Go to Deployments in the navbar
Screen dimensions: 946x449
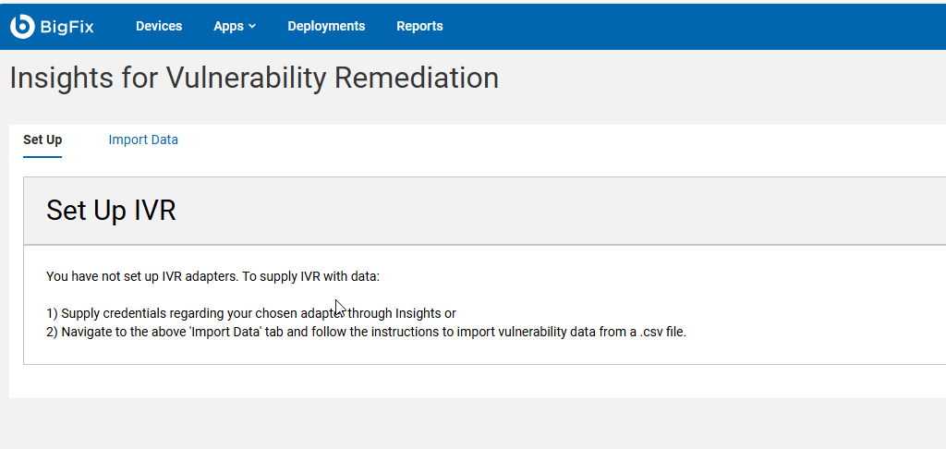coord(326,26)
